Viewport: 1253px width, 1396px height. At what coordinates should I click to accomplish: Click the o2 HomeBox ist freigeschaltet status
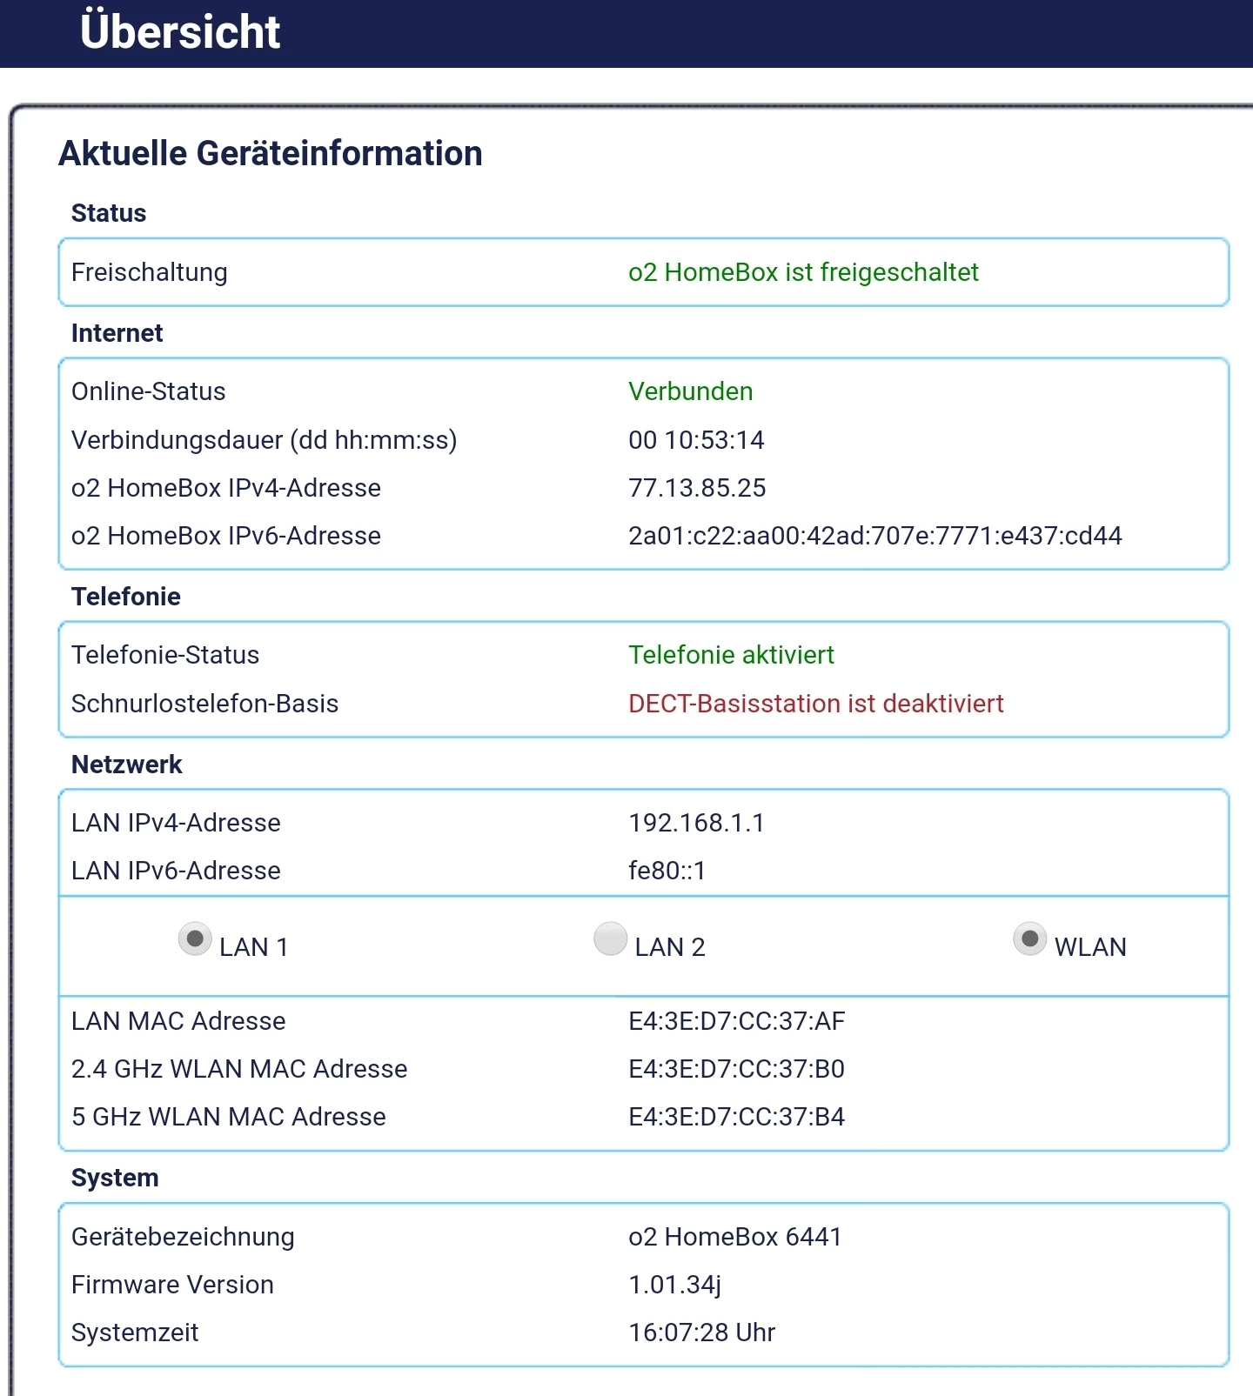(x=803, y=272)
